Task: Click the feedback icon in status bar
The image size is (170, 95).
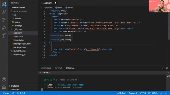Action: click(x=161, y=93)
